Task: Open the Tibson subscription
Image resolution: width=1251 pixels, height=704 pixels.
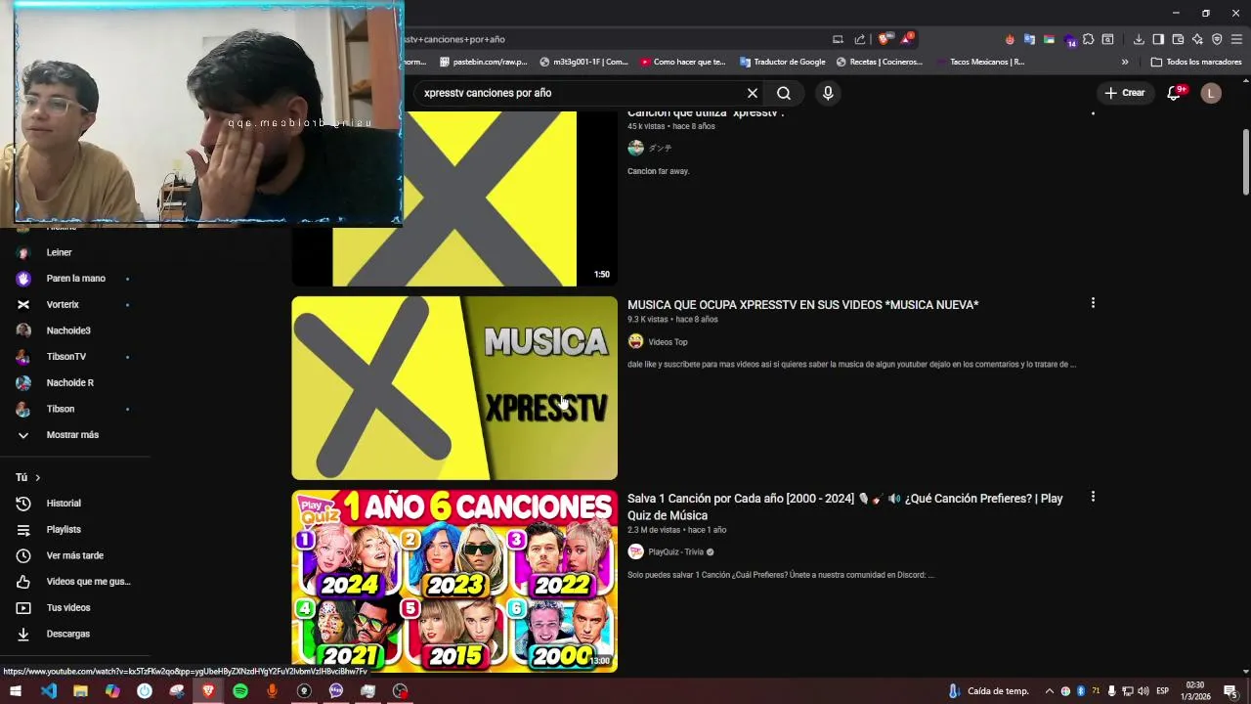Action: (60, 409)
